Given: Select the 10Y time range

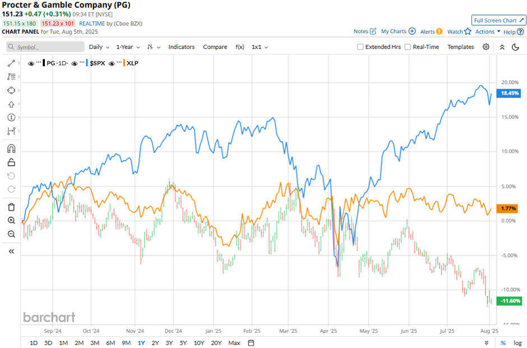Looking at the screenshot, I should pos(199,342).
